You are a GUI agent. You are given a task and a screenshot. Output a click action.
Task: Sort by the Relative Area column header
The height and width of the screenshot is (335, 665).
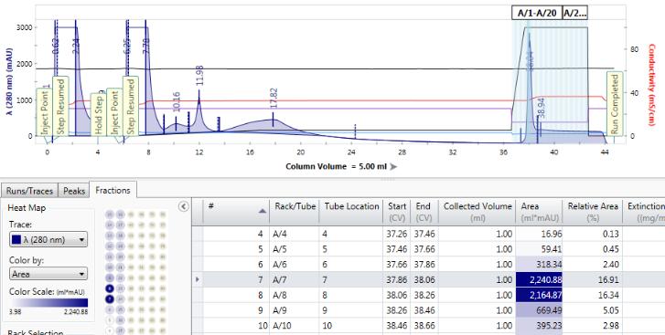[x=593, y=212]
